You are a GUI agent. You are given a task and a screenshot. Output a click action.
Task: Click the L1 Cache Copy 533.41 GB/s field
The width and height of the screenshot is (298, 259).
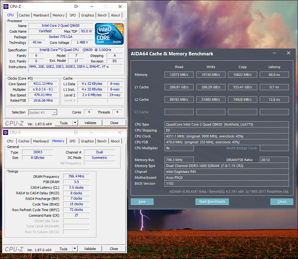(243, 87)
